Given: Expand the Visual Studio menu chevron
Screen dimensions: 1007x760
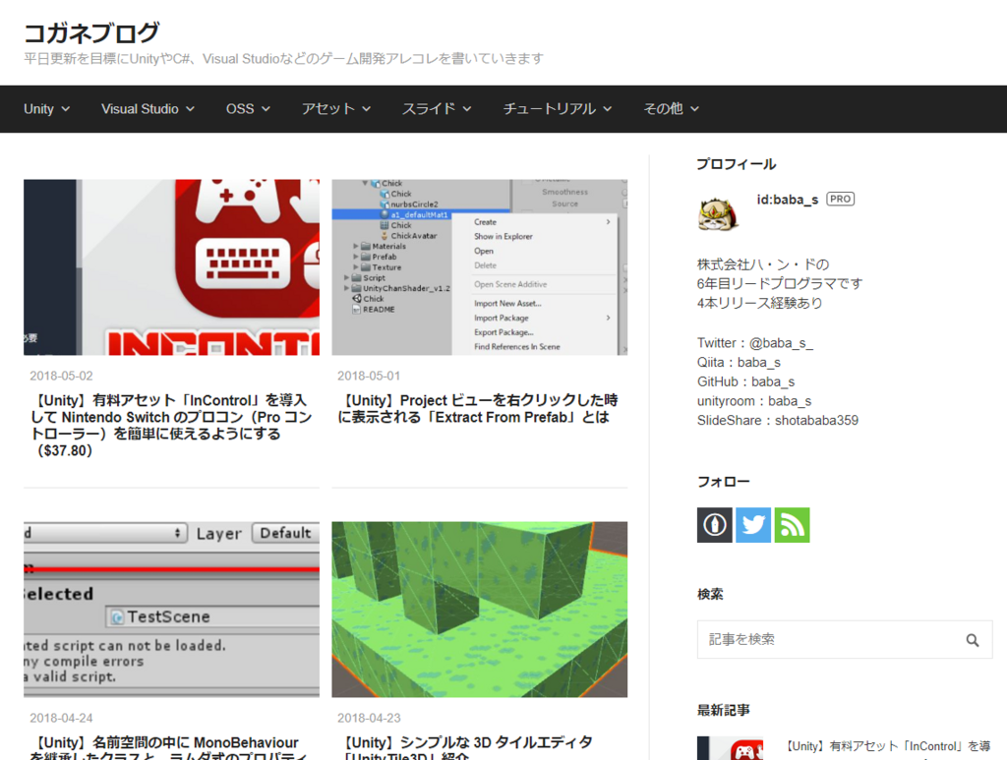Looking at the screenshot, I should tap(190, 109).
